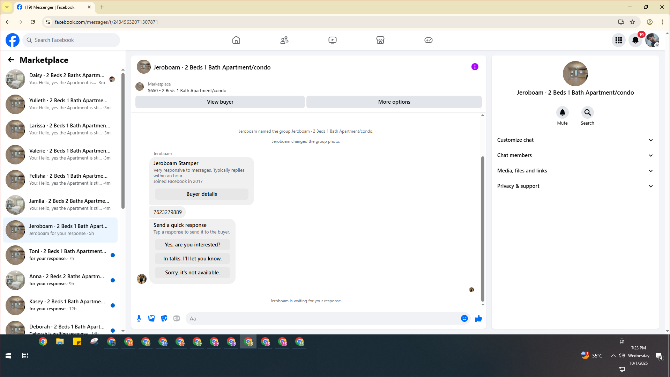Click More options button
The height and width of the screenshot is (377, 670).
pos(394,102)
